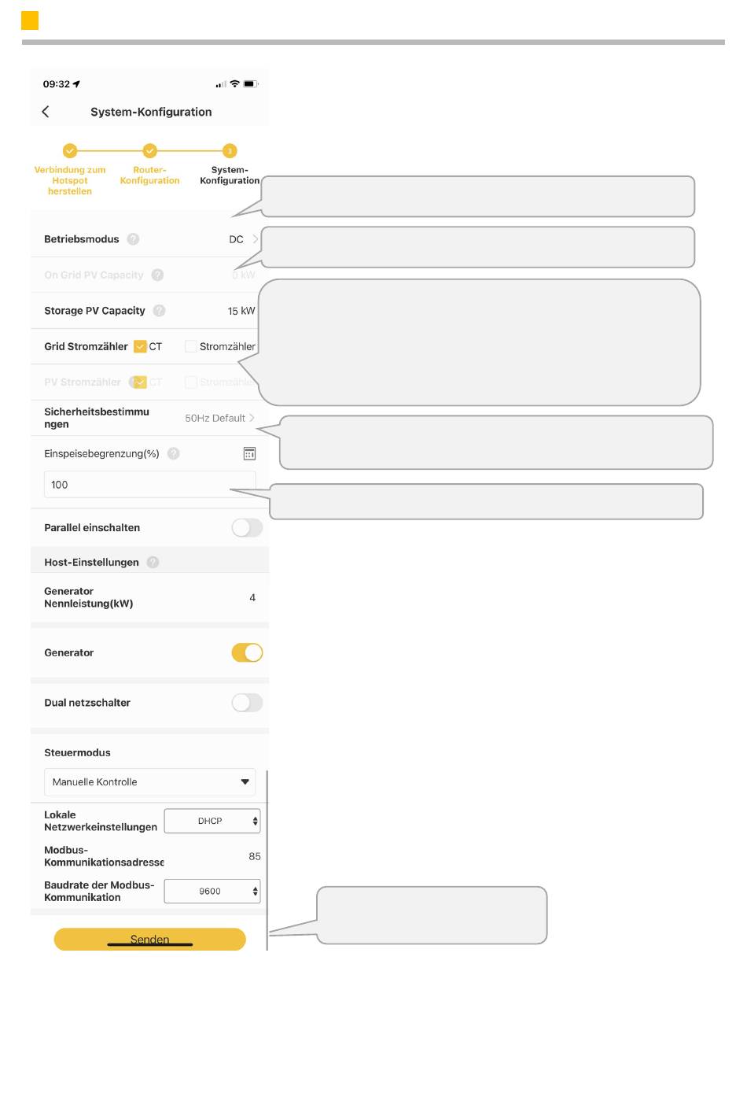Tap the back arrow in header

[46, 112]
